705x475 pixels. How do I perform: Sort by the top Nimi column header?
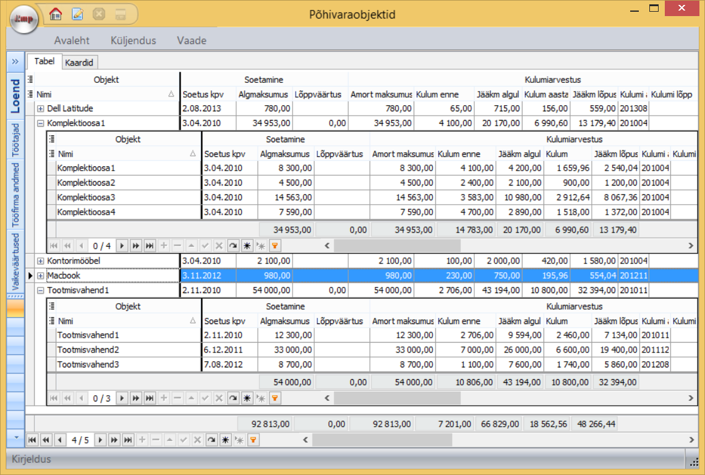tap(105, 95)
